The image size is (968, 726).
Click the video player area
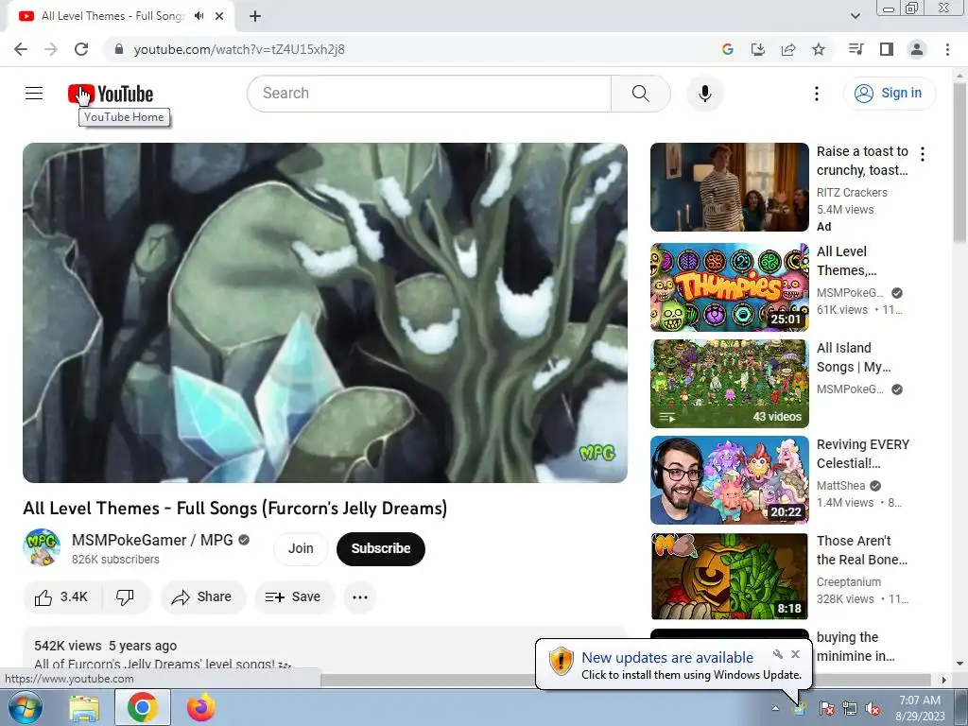tap(325, 313)
